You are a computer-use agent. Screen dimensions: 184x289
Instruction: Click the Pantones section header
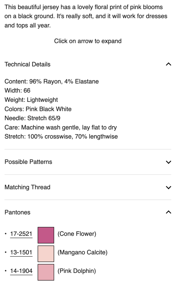pos(17,212)
